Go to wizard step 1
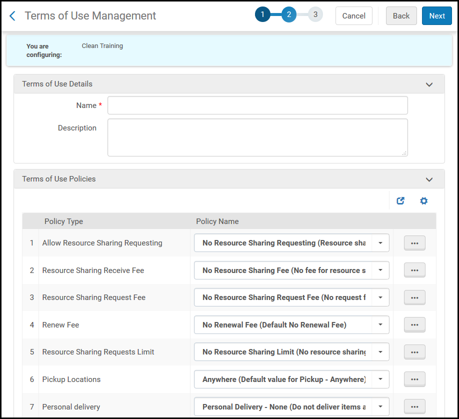The image size is (459, 419). click(262, 14)
